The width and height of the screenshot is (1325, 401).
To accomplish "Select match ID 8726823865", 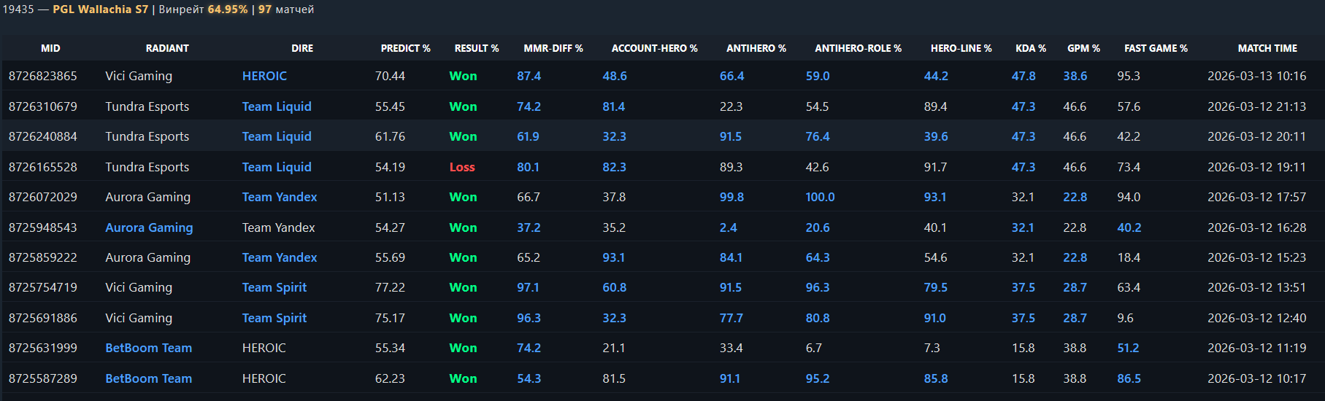I will pos(42,76).
